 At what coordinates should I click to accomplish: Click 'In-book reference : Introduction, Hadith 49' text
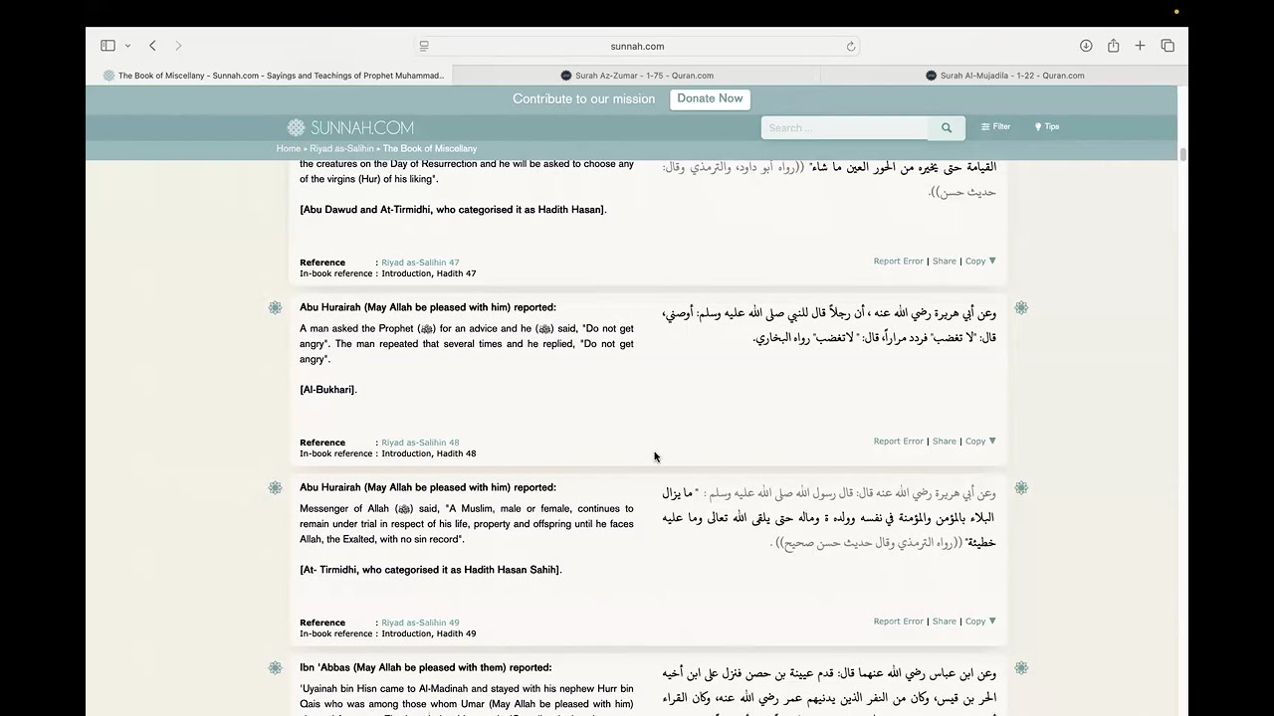pyautogui.click(x=388, y=633)
